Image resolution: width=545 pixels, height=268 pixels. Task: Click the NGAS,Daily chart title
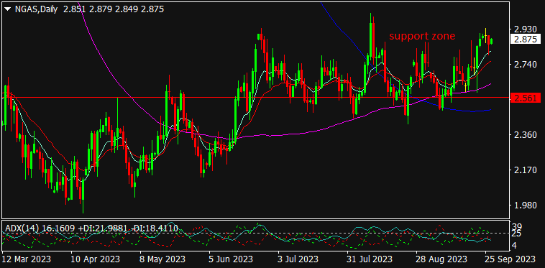pyautogui.click(x=36, y=9)
